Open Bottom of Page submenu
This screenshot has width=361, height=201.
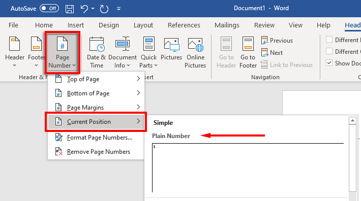[x=96, y=93]
